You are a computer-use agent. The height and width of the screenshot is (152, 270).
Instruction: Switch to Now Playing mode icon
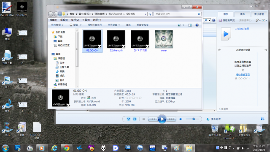262,119
